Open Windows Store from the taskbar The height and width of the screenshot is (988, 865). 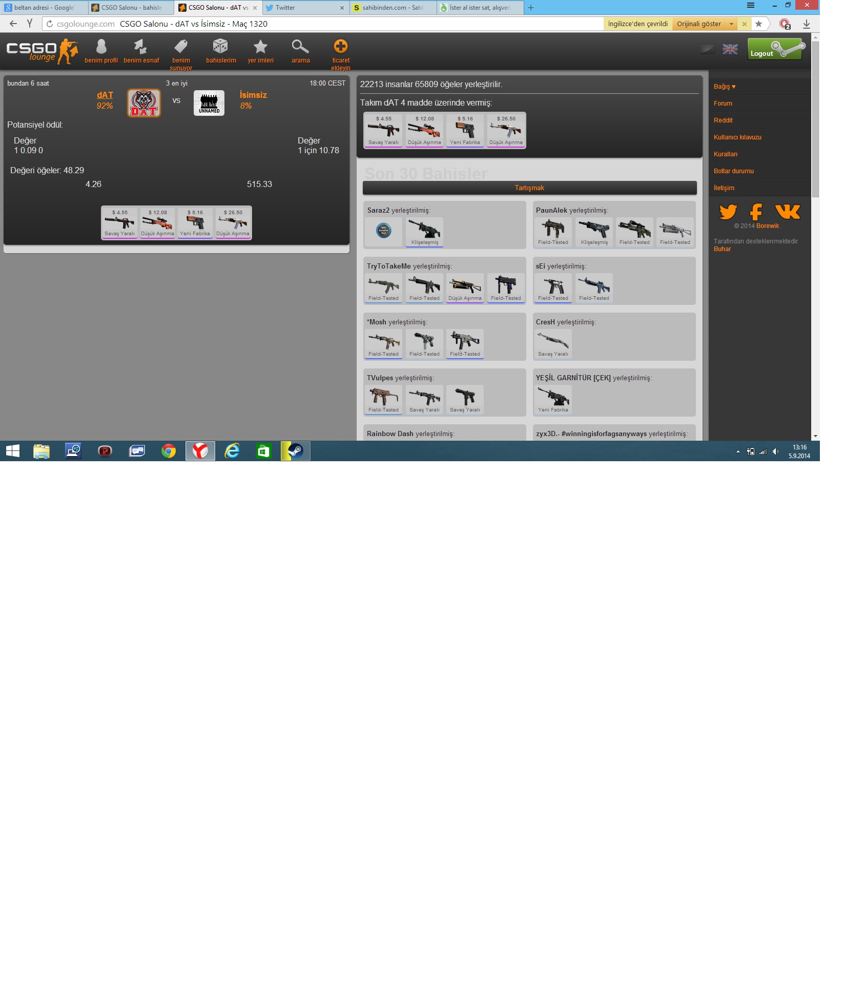(263, 451)
